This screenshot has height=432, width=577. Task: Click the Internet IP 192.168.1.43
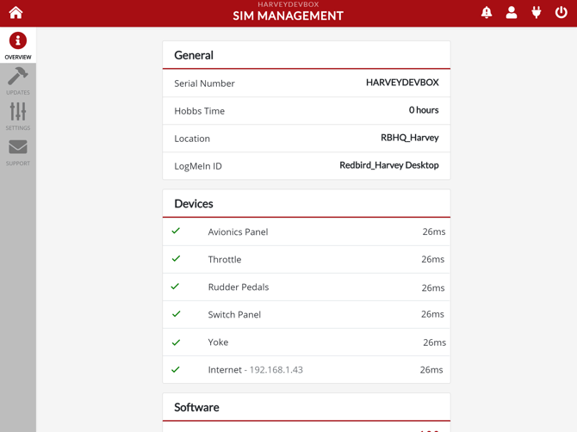click(x=276, y=369)
